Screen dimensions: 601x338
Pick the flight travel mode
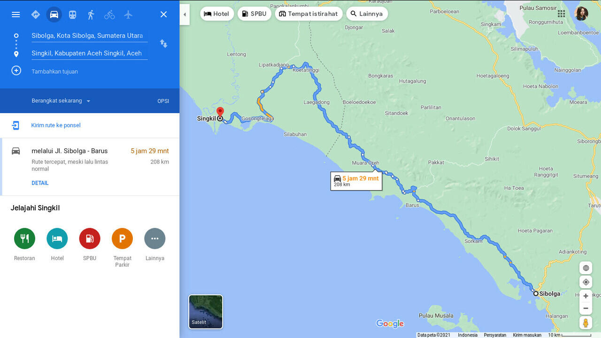128,15
